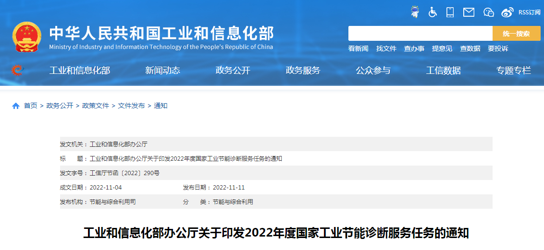The height and width of the screenshot is (250, 544).
Task: Click the red swirl icon in navigation bar
Action: [x=17, y=70]
